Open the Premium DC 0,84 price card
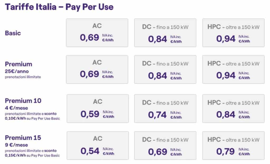This screenshot has height=164, width=270. [165, 69]
